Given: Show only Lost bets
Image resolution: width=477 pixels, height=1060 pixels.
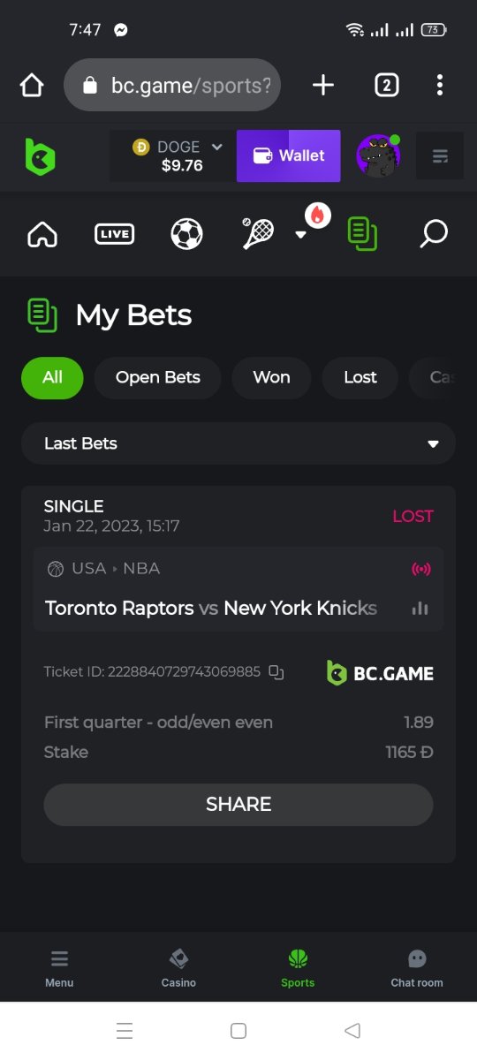Looking at the screenshot, I should (360, 377).
